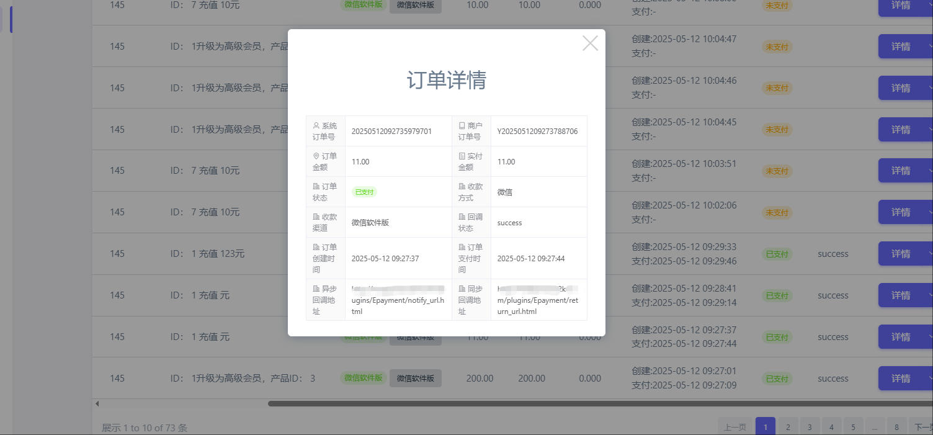Click the 未支付 badge for the order created 10:04:46
Image resolution: width=933 pixels, height=435 pixels.
[x=777, y=88]
